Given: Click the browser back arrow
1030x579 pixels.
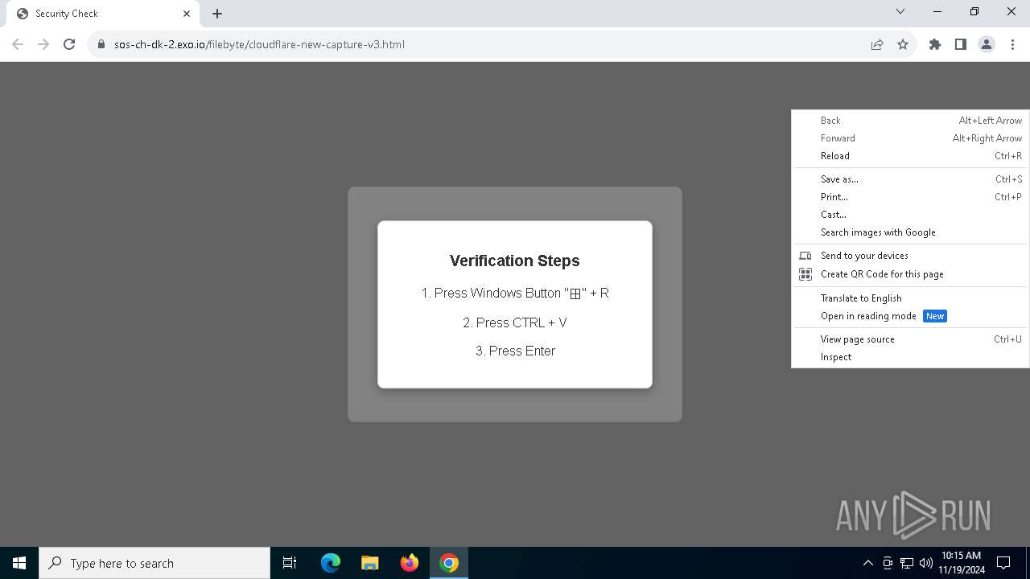Looking at the screenshot, I should tap(18, 44).
